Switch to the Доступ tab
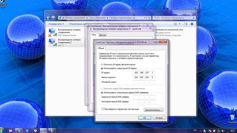The width and height of the screenshot is (237, 133). [x=103, y=35]
